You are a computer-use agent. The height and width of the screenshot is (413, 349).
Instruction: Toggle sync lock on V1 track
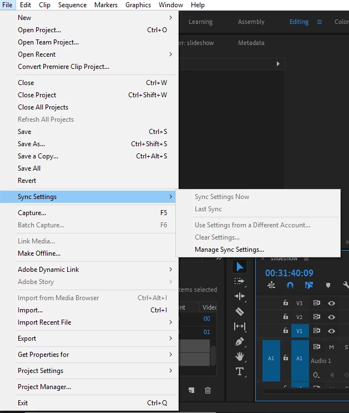point(317,331)
